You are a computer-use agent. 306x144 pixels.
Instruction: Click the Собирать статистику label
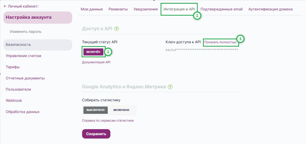[101, 100]
